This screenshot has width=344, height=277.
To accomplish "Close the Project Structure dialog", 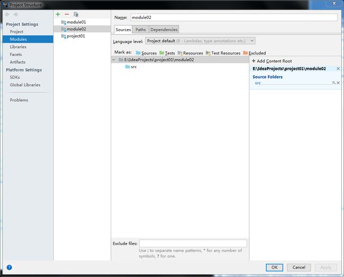I will point(334,3).
